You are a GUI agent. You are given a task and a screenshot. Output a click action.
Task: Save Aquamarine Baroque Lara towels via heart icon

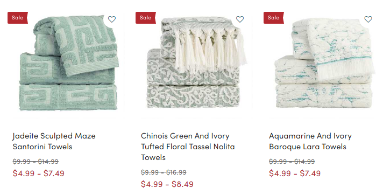[368, 19]
